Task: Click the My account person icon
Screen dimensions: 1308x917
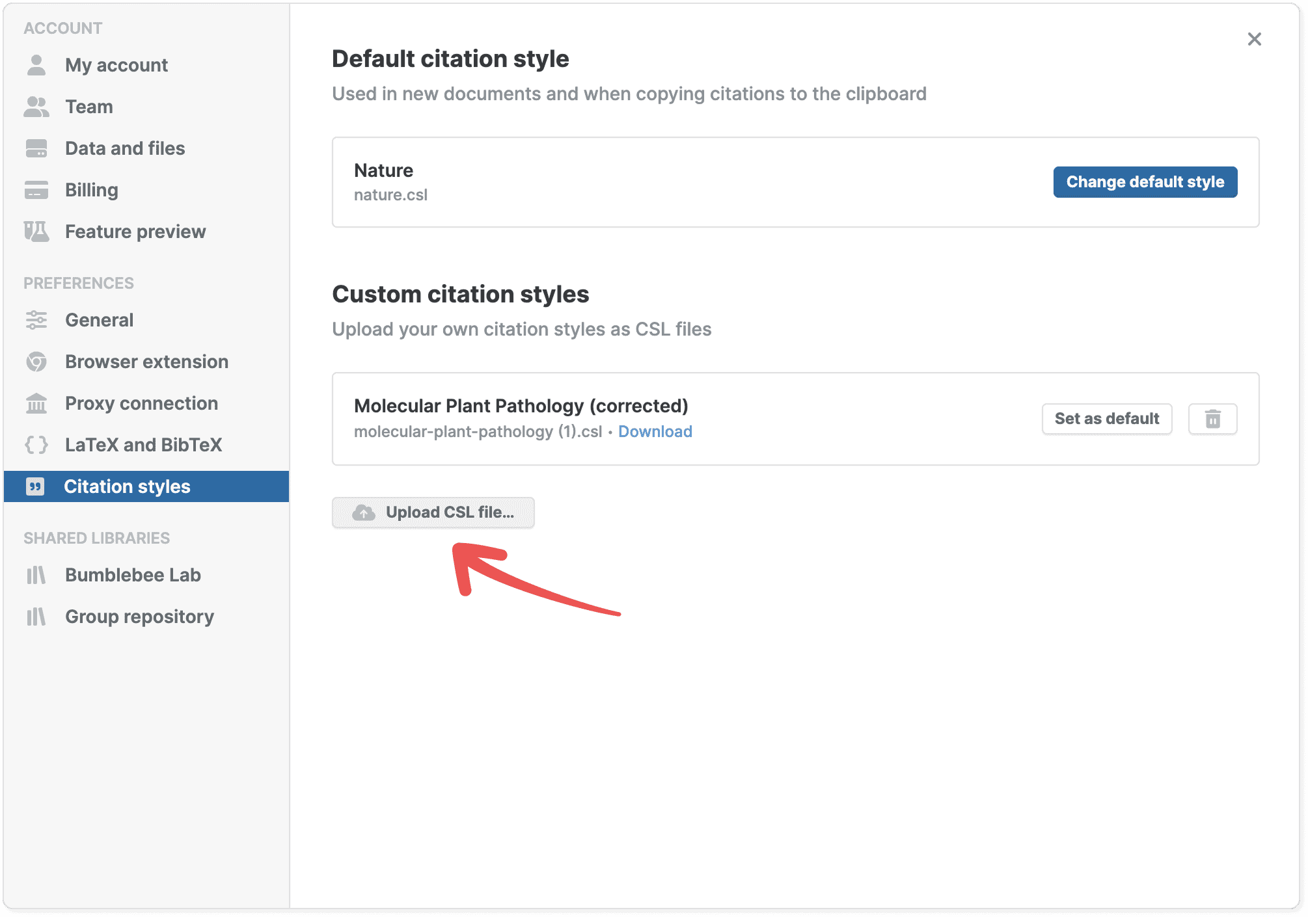Action: 36,65
